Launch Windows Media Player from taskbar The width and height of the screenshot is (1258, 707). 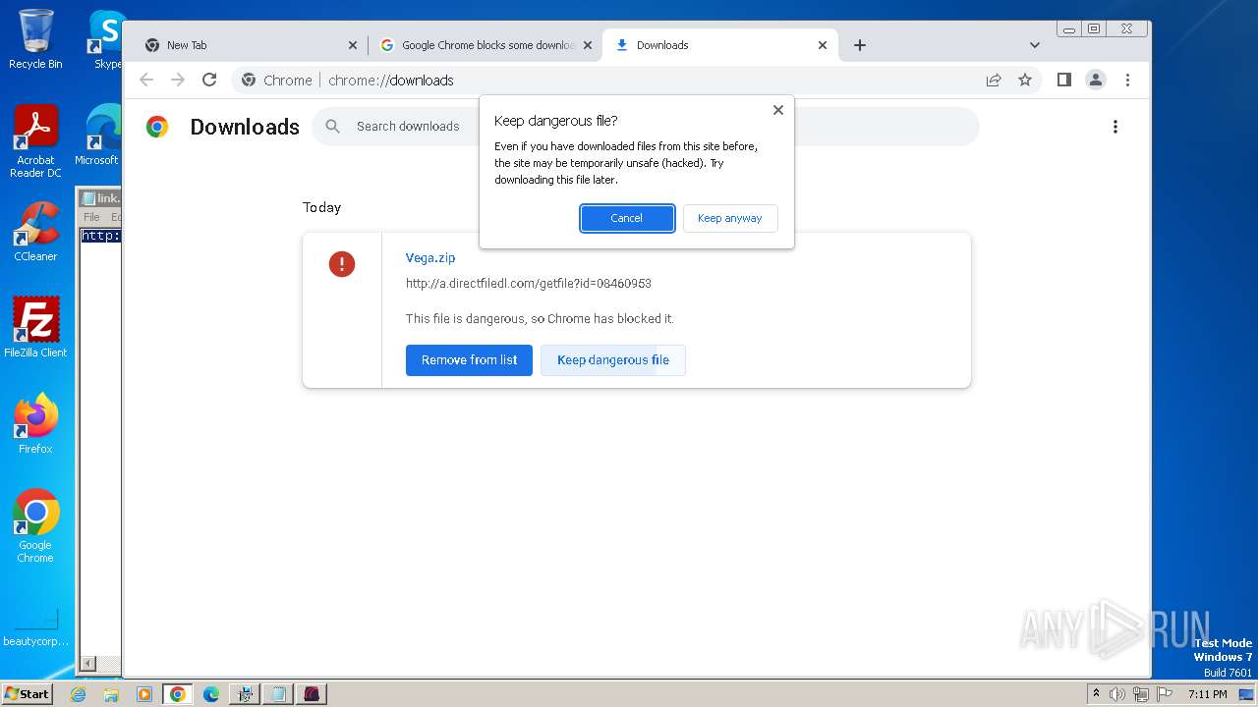[144, 694]
